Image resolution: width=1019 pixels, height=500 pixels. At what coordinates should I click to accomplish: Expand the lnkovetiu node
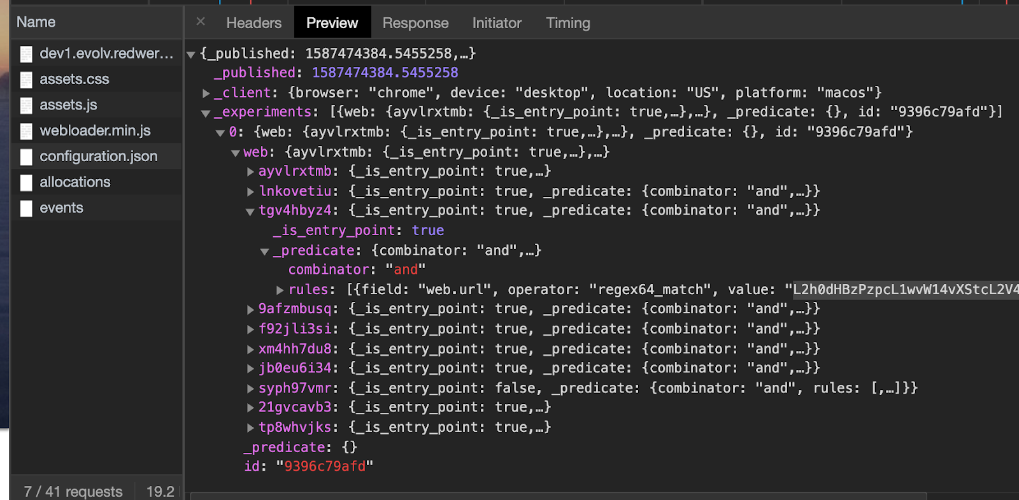(251, 192)
